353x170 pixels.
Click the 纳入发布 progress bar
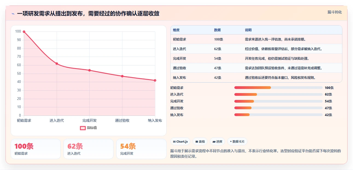278,115
